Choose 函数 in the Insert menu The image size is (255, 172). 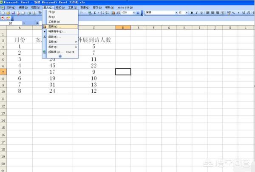60,37
